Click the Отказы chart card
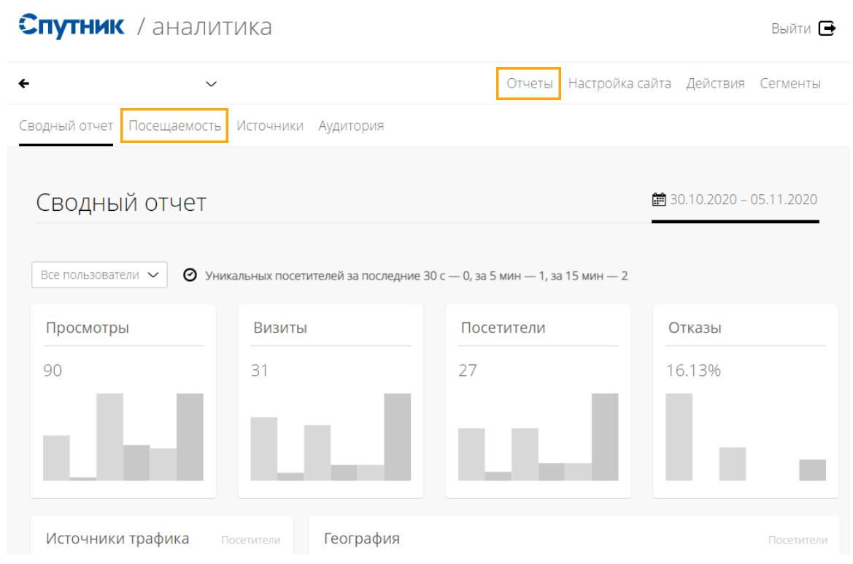This screenshot has height=564, width=853. pos(745,401)
